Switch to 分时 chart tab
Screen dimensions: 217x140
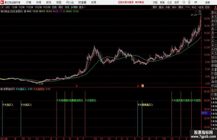[7, 7]
